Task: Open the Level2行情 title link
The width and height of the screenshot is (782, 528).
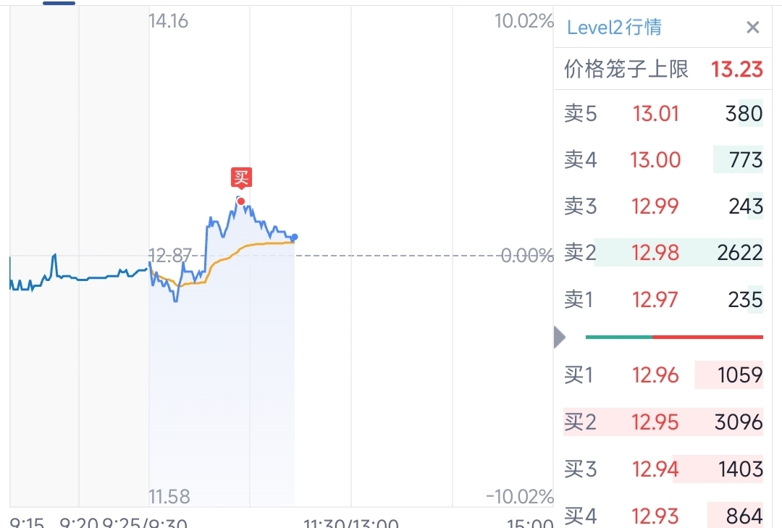Action: [x=615, y=27]
